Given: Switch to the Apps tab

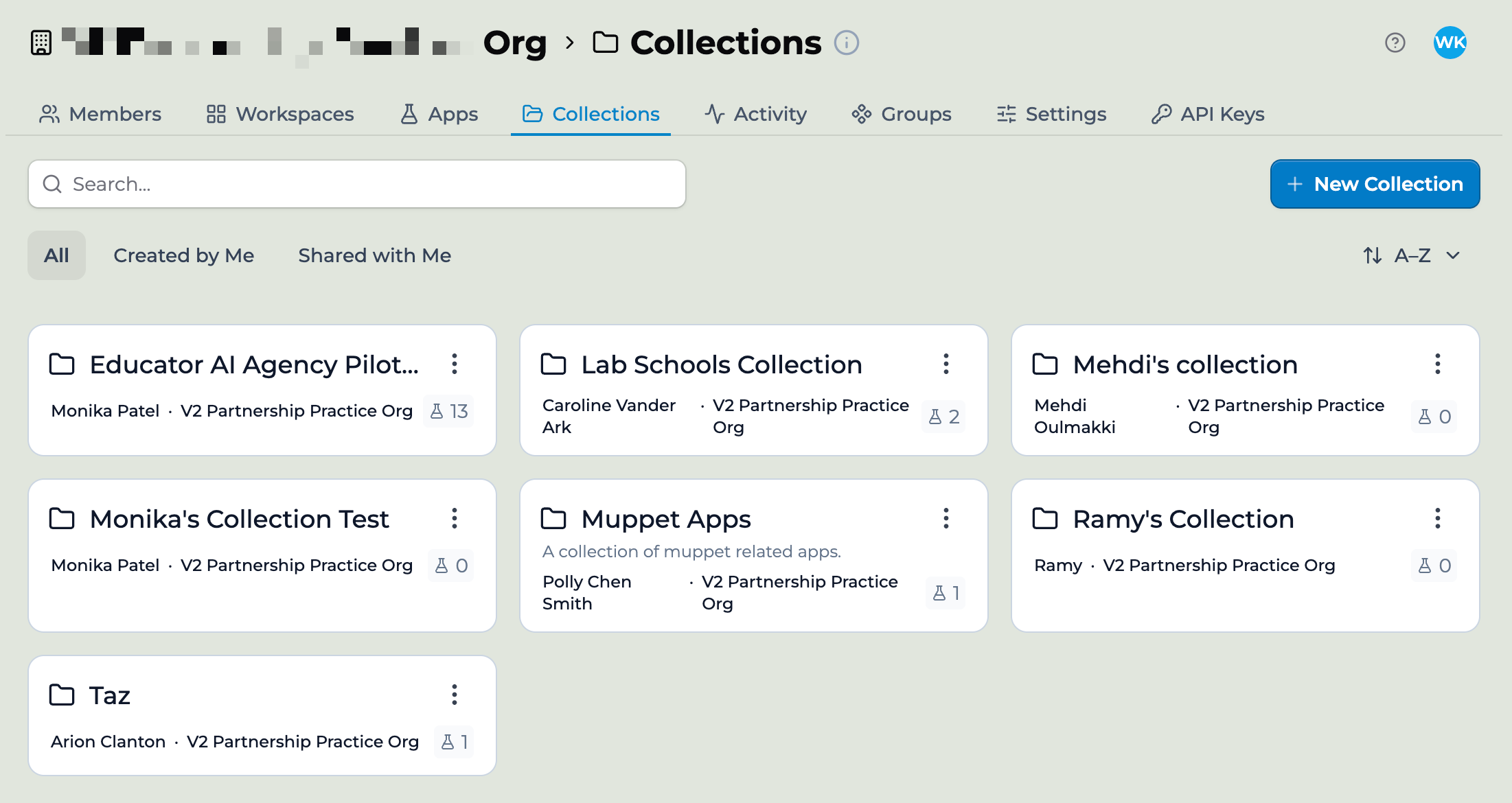Looking at the screenshot, I should [439, 114].
